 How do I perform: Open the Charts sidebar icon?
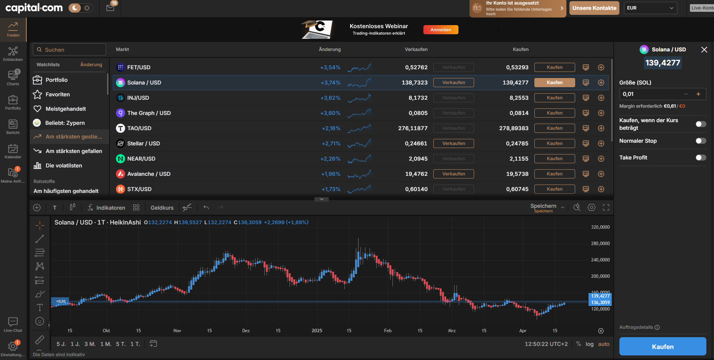pyautogui.click(x=13, y=78)
